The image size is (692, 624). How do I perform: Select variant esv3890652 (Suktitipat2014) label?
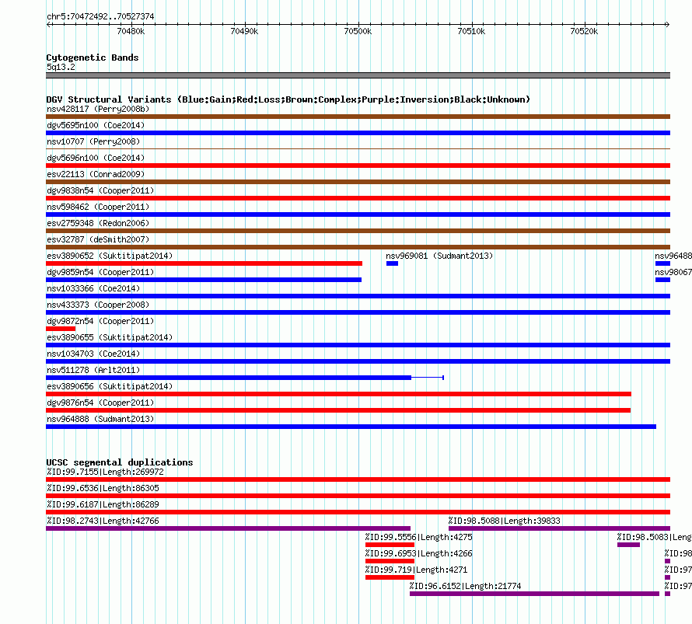coord(110,256)
